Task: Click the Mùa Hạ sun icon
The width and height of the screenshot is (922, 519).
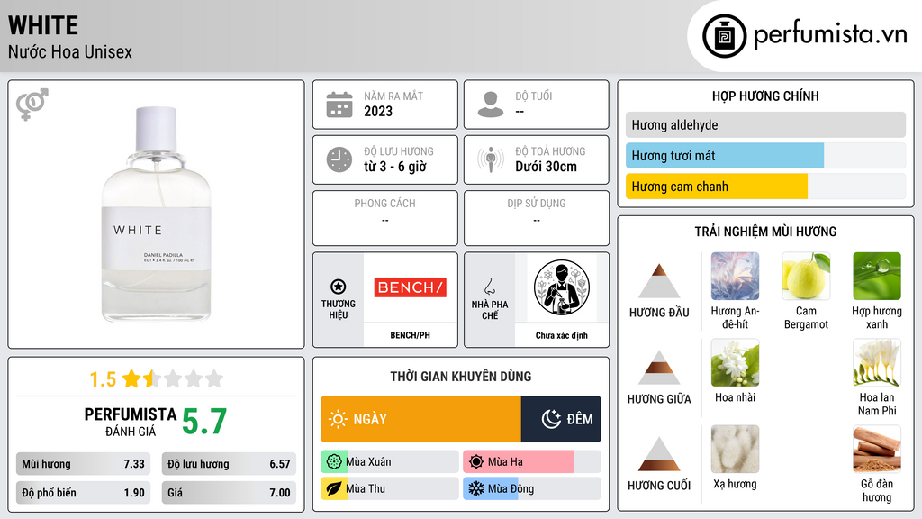Action: coord(476,462)
